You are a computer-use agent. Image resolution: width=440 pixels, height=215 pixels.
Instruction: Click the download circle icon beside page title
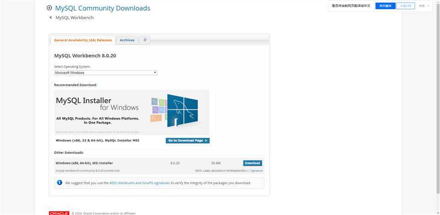tap(49, 8)
